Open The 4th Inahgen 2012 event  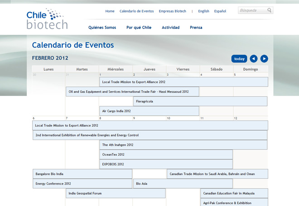click(183, 145)
